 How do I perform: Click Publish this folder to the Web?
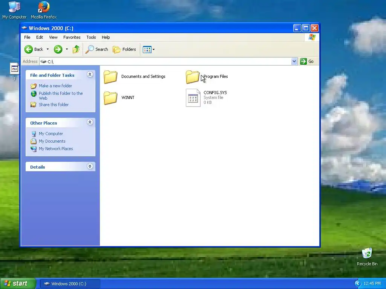pyautogui.click(x=61, y=96)
